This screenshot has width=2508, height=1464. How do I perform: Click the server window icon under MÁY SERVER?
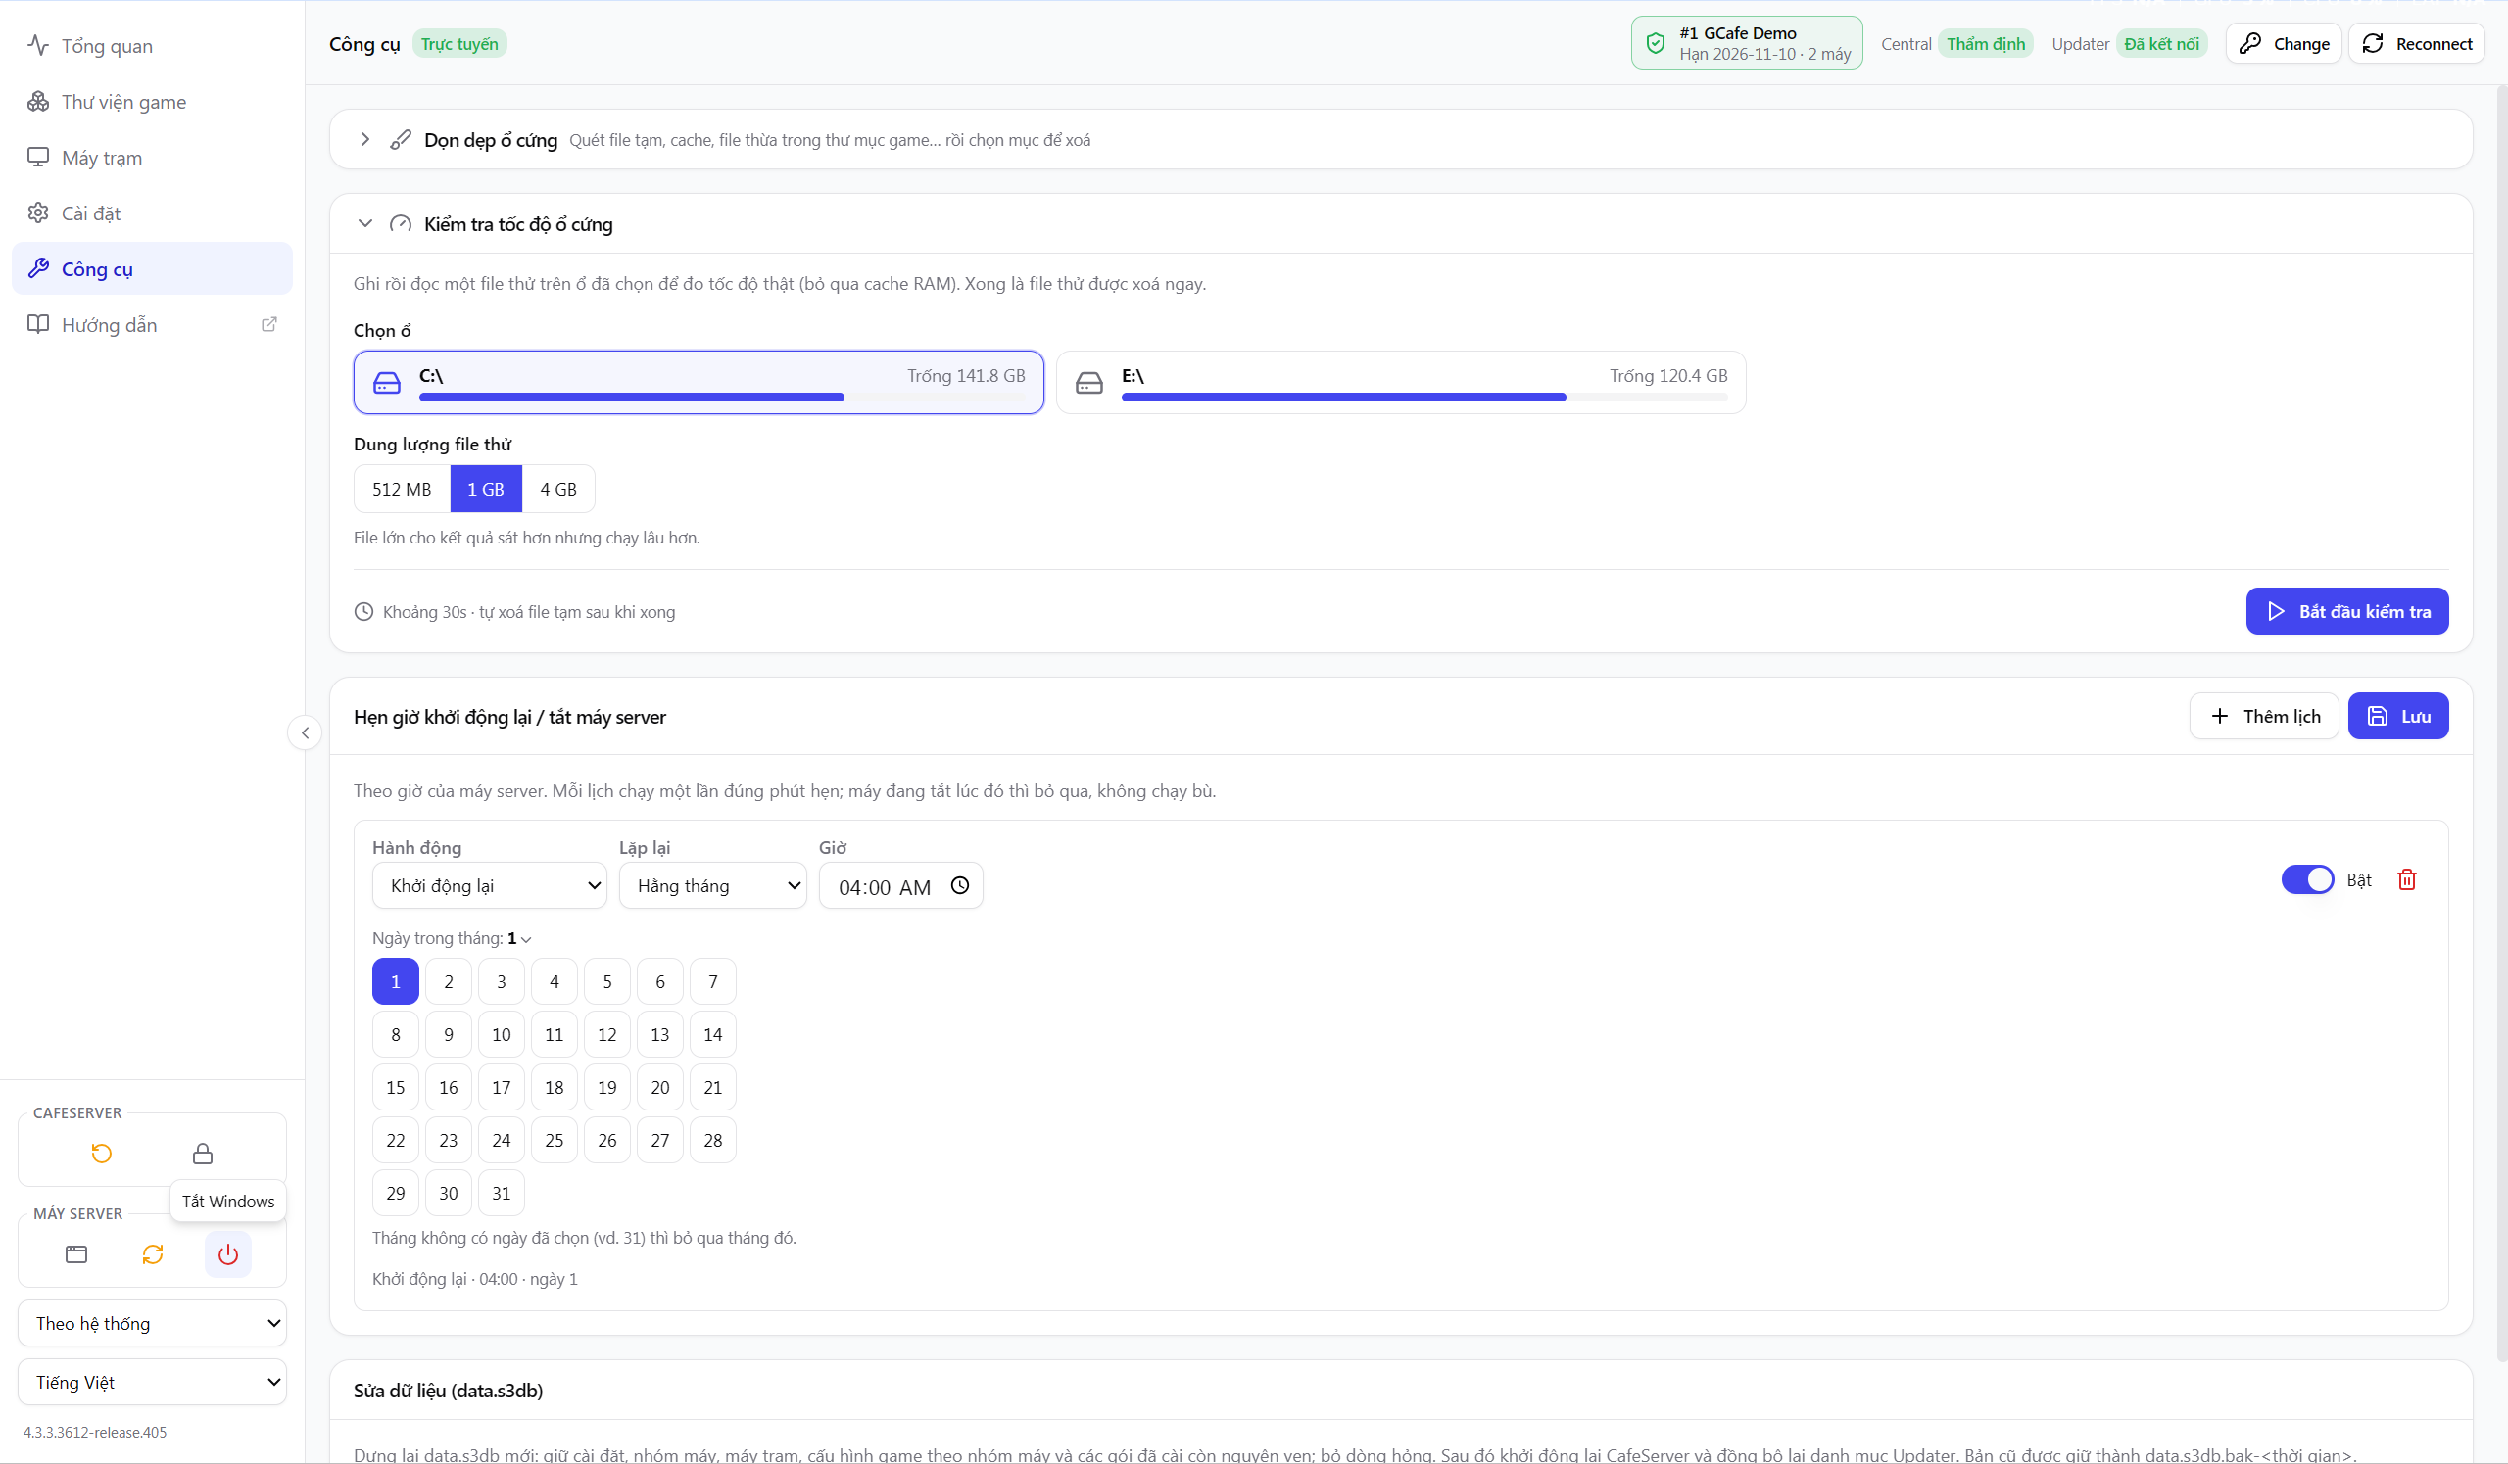click(x=76, y=1254)
